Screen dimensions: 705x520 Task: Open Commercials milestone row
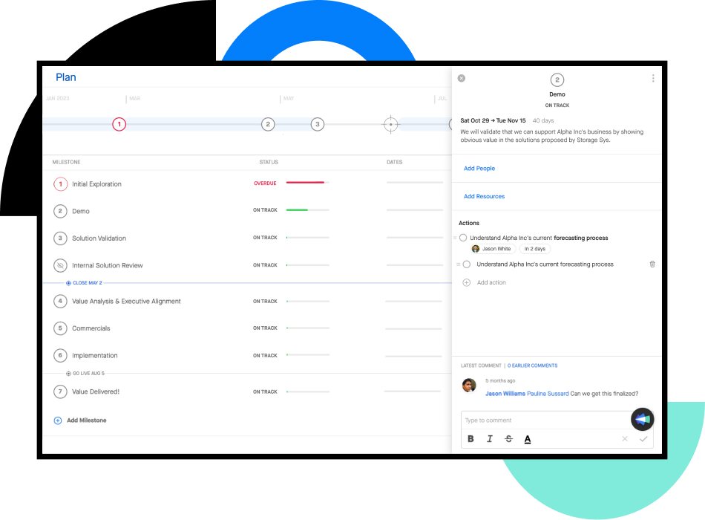247,328
